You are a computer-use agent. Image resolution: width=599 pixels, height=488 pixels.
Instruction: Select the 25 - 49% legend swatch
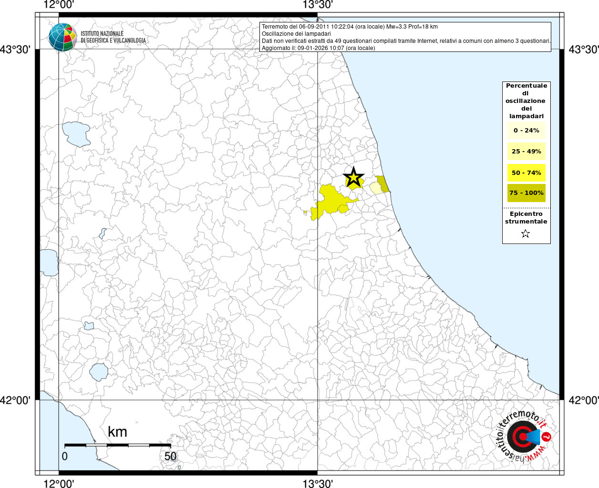tap(526, 151)
